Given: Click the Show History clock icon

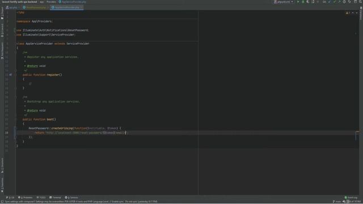Looking at the screenshot, I should pyautogui.click(x=344, y=2).
